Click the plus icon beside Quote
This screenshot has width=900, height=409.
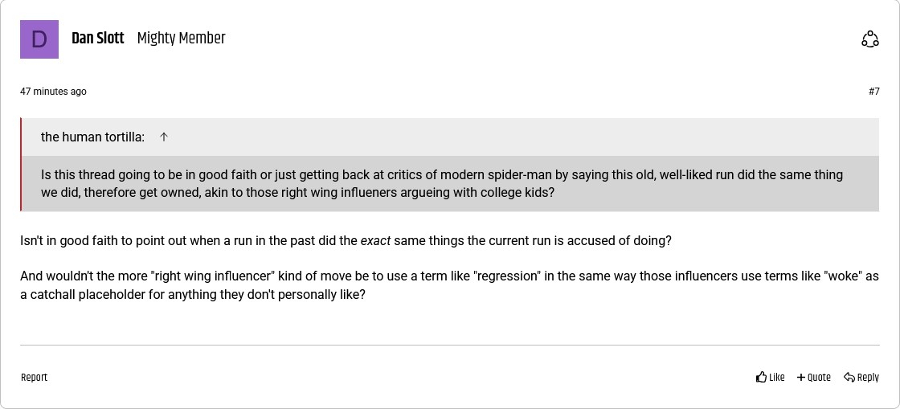(800, 377)
